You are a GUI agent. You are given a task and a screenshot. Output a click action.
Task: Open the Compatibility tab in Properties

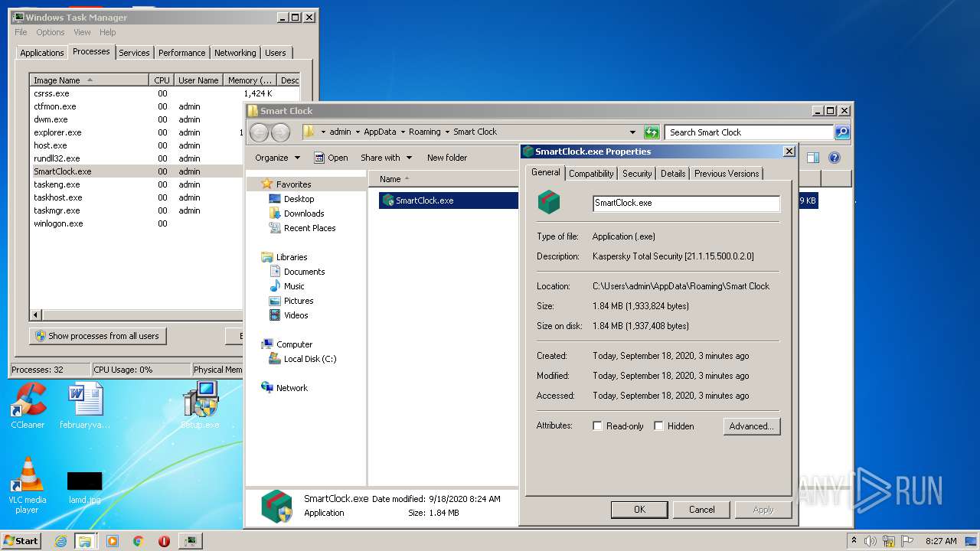coord(591,174)
